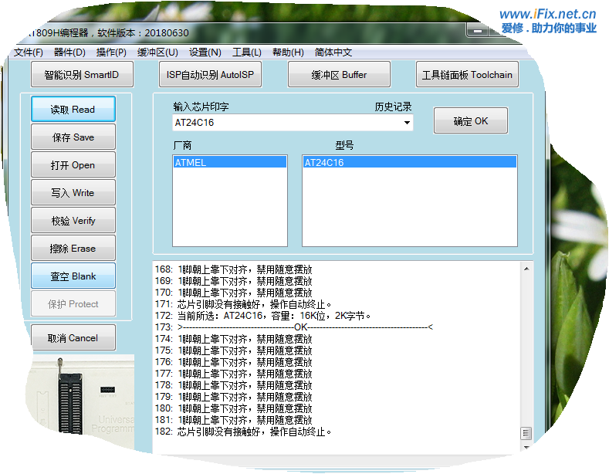Expand the 历史记录 chip history dropdown
The height and width of the screenshot is (474, 609).
408,123
